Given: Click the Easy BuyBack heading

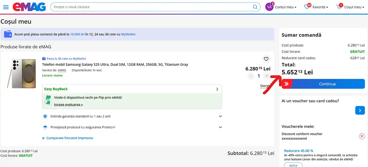Looking at the screenshot, I should (x=56, y=89).
